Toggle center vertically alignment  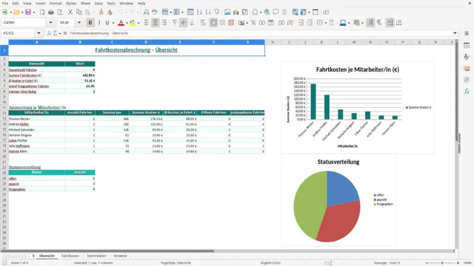click(x=183, y=23)
